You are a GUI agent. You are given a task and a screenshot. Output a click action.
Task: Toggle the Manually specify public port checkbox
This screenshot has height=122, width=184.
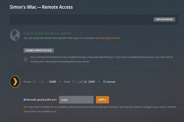(x=25, y=100)
